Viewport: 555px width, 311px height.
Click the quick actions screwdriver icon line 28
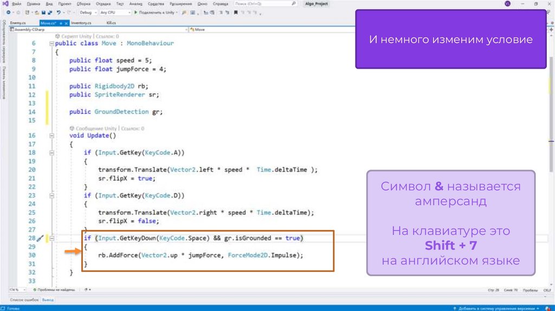40,239
